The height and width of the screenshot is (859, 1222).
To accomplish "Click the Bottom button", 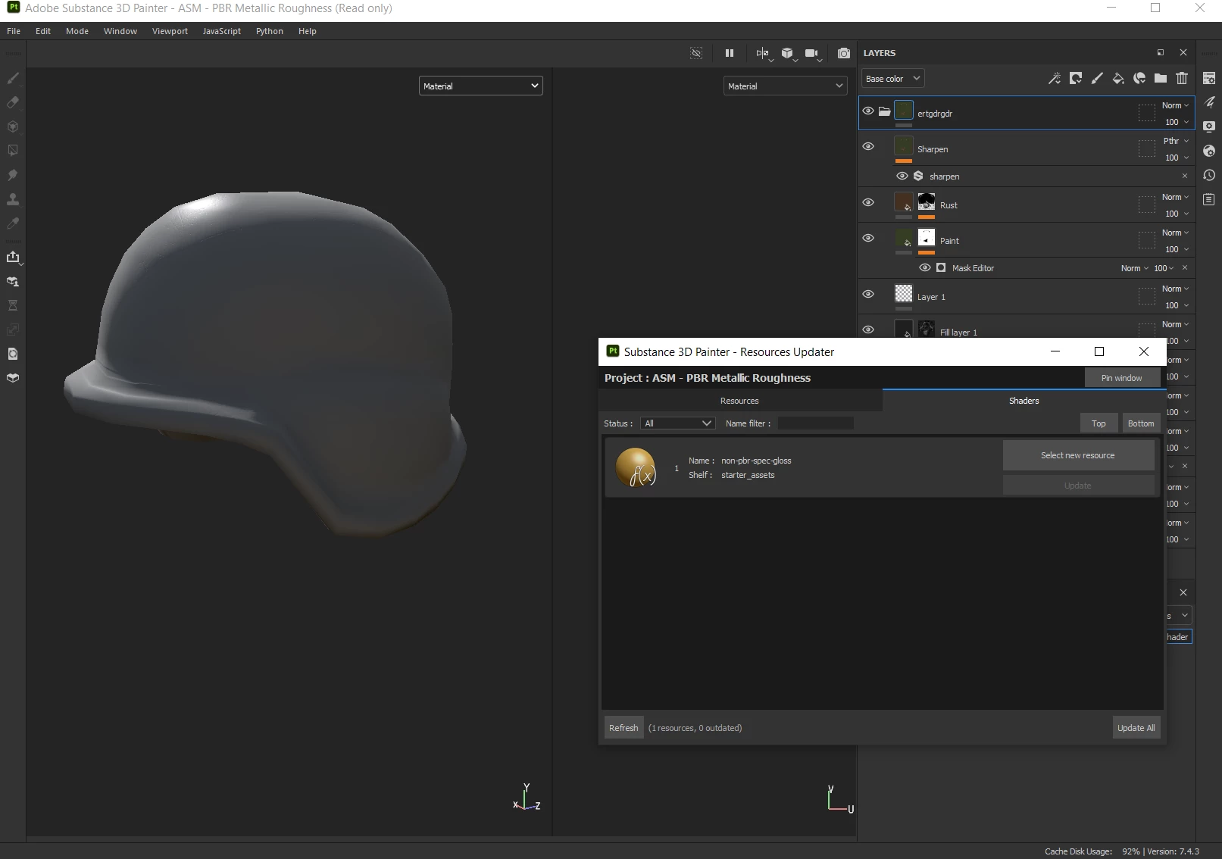I will coord(1141,423).
